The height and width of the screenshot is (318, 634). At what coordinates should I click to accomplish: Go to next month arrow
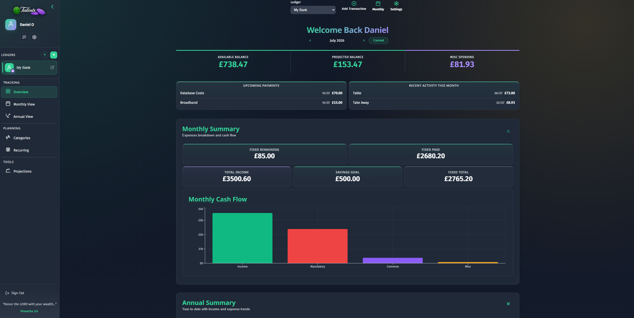364,40
